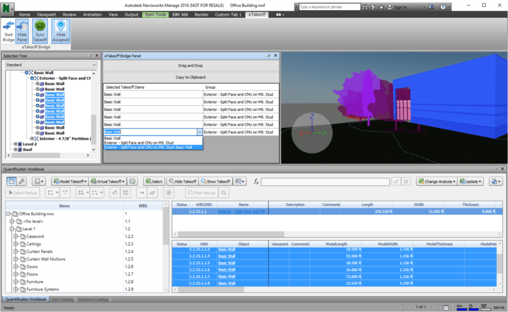
Task: Close the eTakeoff Bridge Panel
Action: click(276, 56)
